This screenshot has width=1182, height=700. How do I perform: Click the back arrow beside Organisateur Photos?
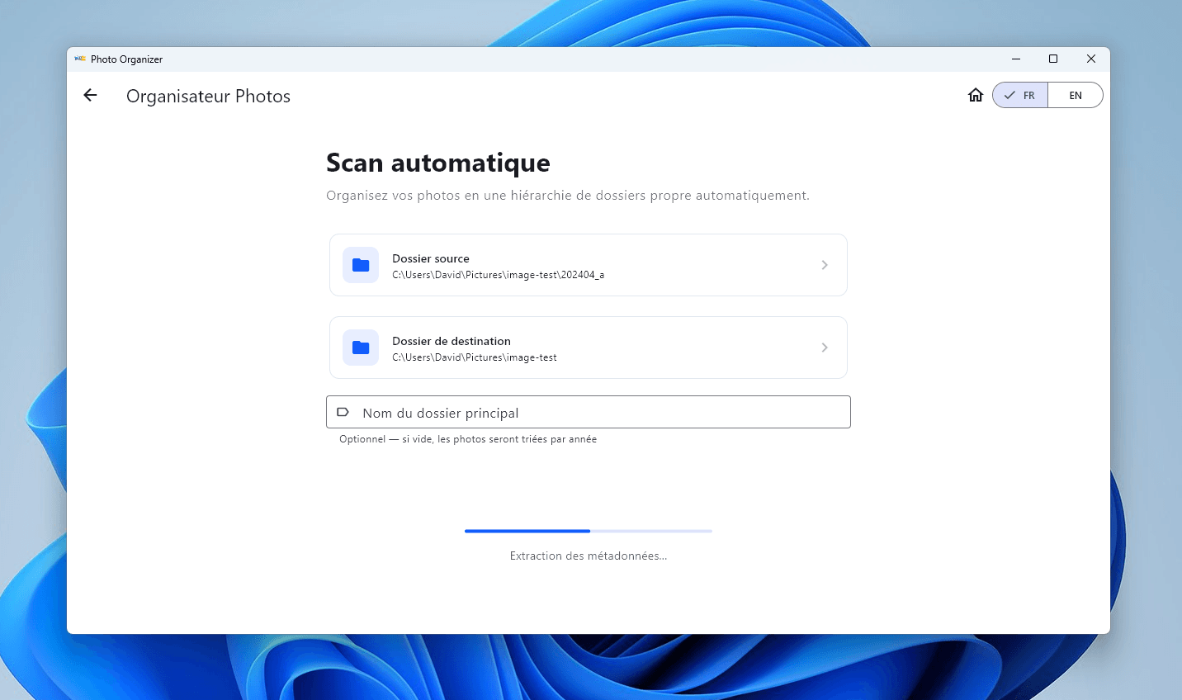click(x=89, y=95)
